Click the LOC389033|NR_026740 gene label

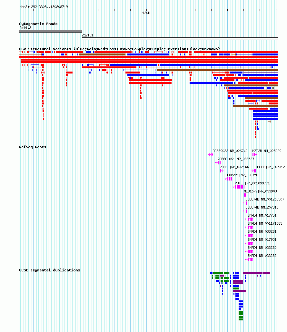(229, 151)
